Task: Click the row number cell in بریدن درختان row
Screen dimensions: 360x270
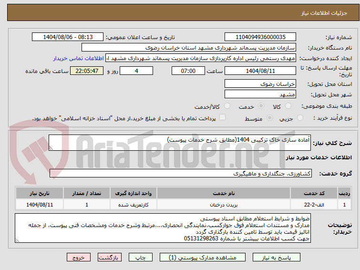Action: click(x=344, y=205)
